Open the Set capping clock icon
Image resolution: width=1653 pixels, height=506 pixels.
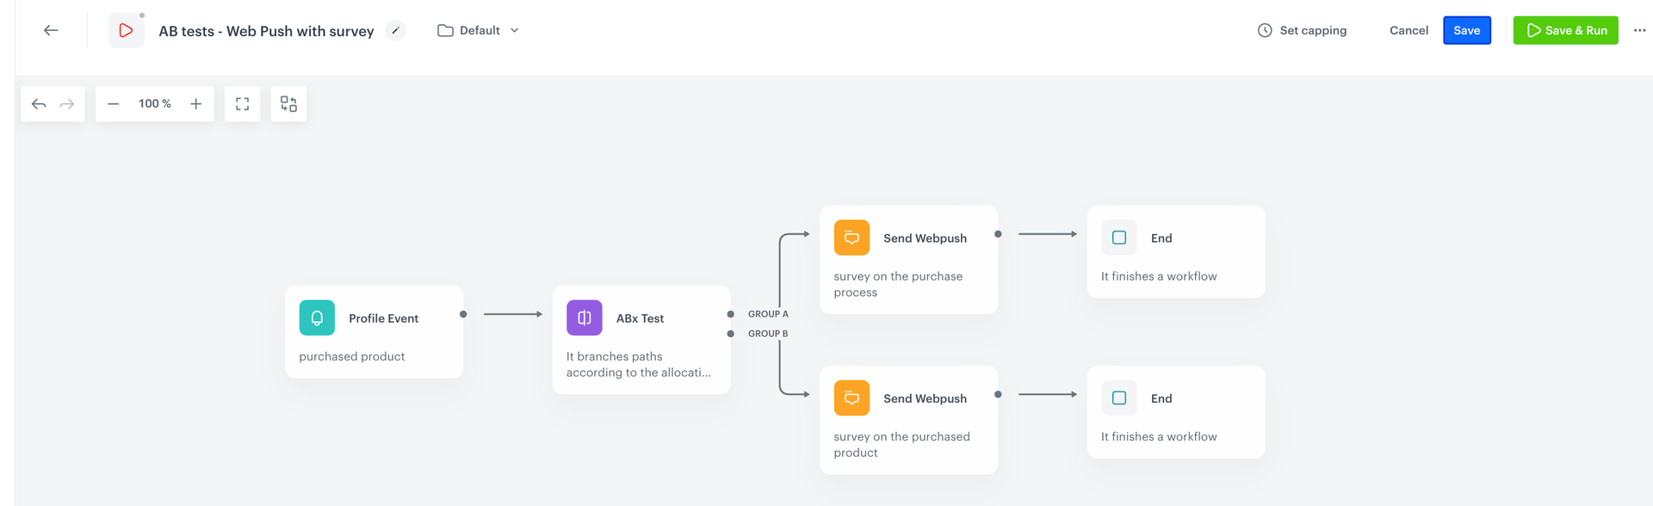point(1264,29)
